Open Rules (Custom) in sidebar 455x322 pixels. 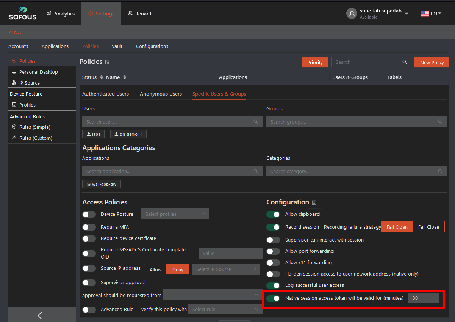[36, 138]
